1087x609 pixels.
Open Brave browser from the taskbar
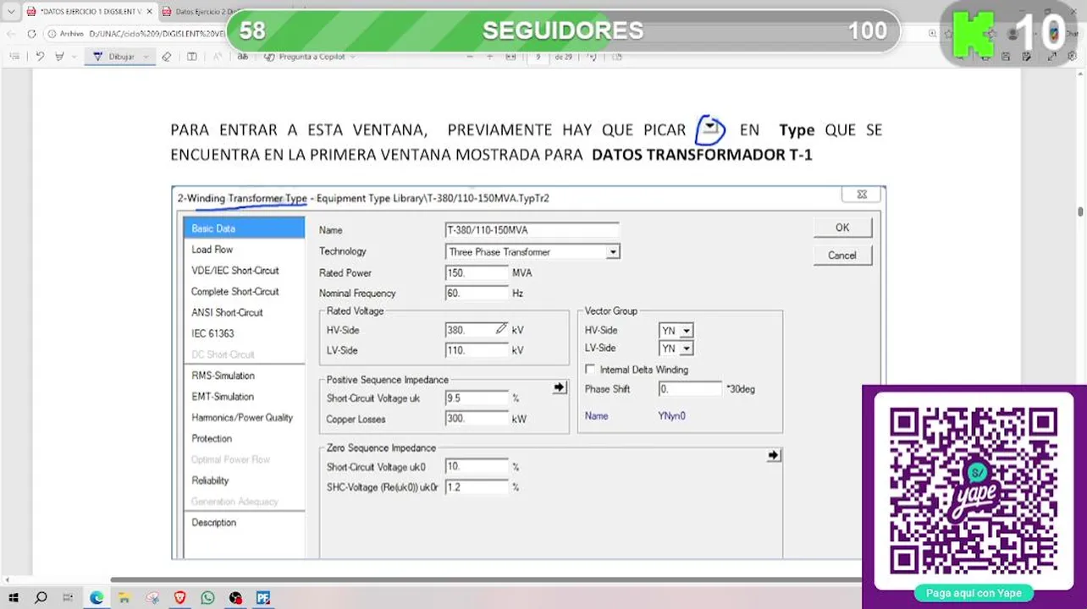tap(179, 597)
